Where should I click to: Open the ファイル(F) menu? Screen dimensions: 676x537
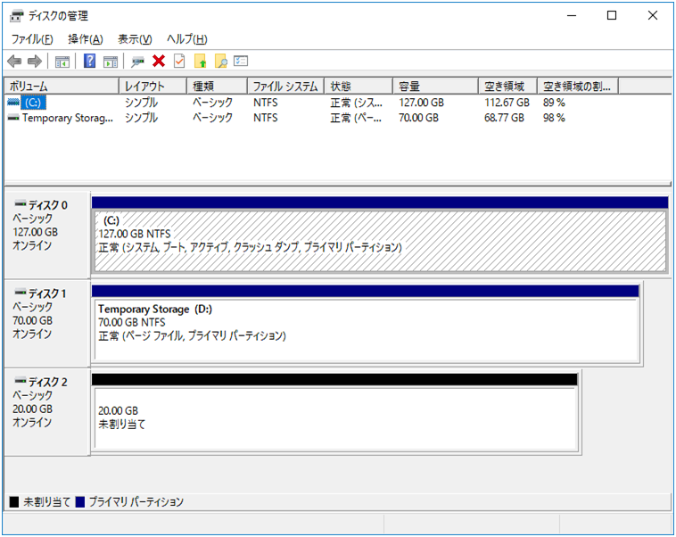coord(32,39)
